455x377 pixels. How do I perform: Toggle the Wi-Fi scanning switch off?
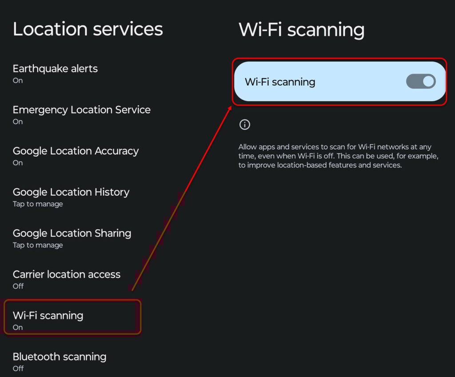(421, 82)
